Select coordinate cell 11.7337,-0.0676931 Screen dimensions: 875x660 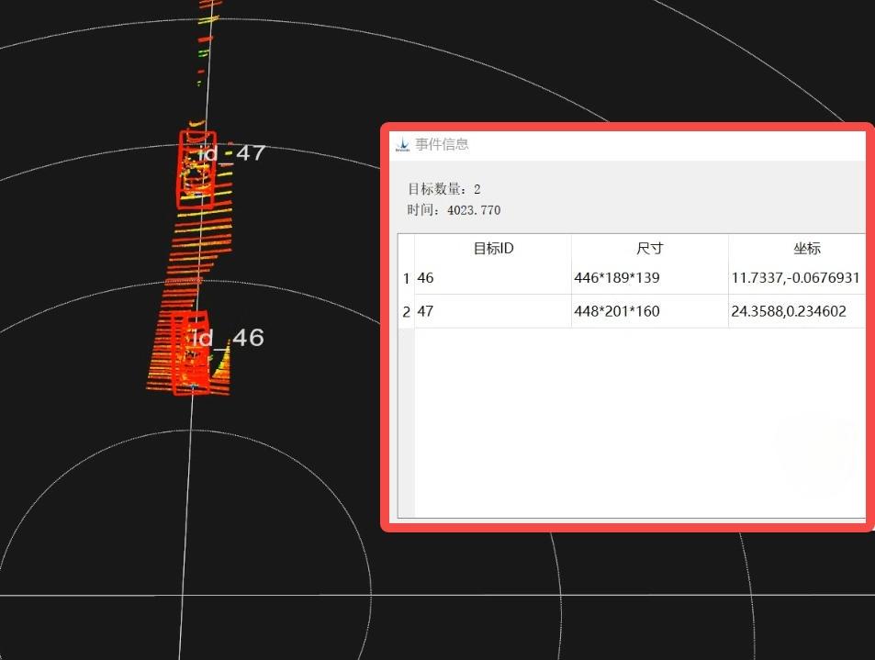[x=796, y=278]
